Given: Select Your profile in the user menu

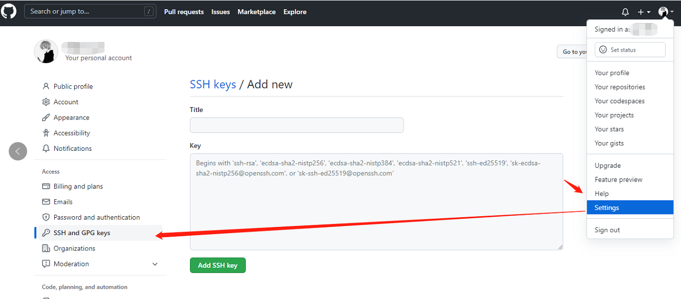Looking at the screenshot, I should 630,73.
